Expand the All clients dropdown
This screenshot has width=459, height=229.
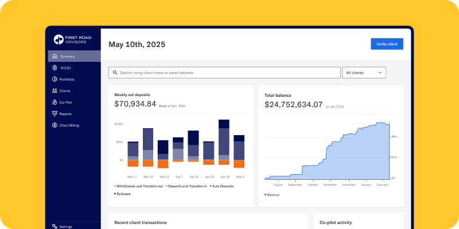[x=364, y=73]
